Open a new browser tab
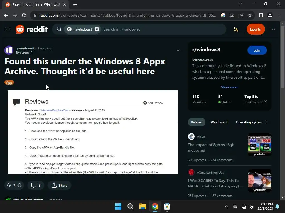Image resolution: width=285 pixels, height=213 pixels. click(x=75, y=5)
